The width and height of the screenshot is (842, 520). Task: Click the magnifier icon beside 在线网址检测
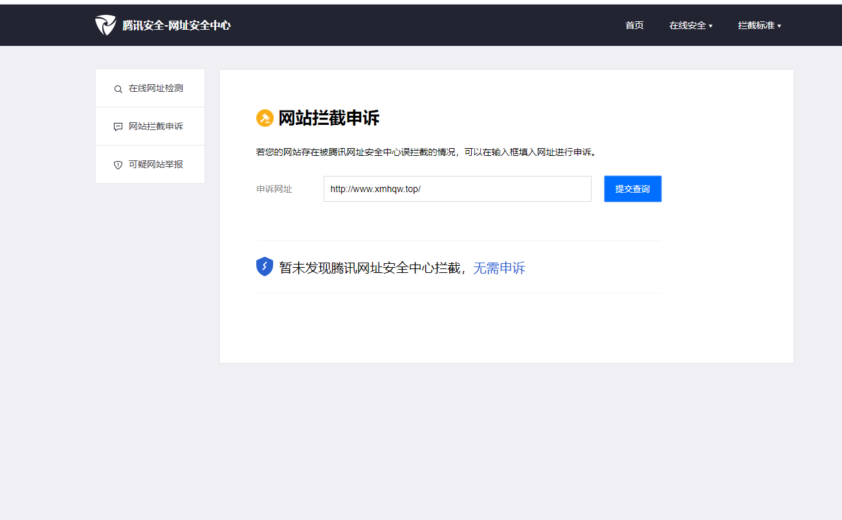(118, 89)
